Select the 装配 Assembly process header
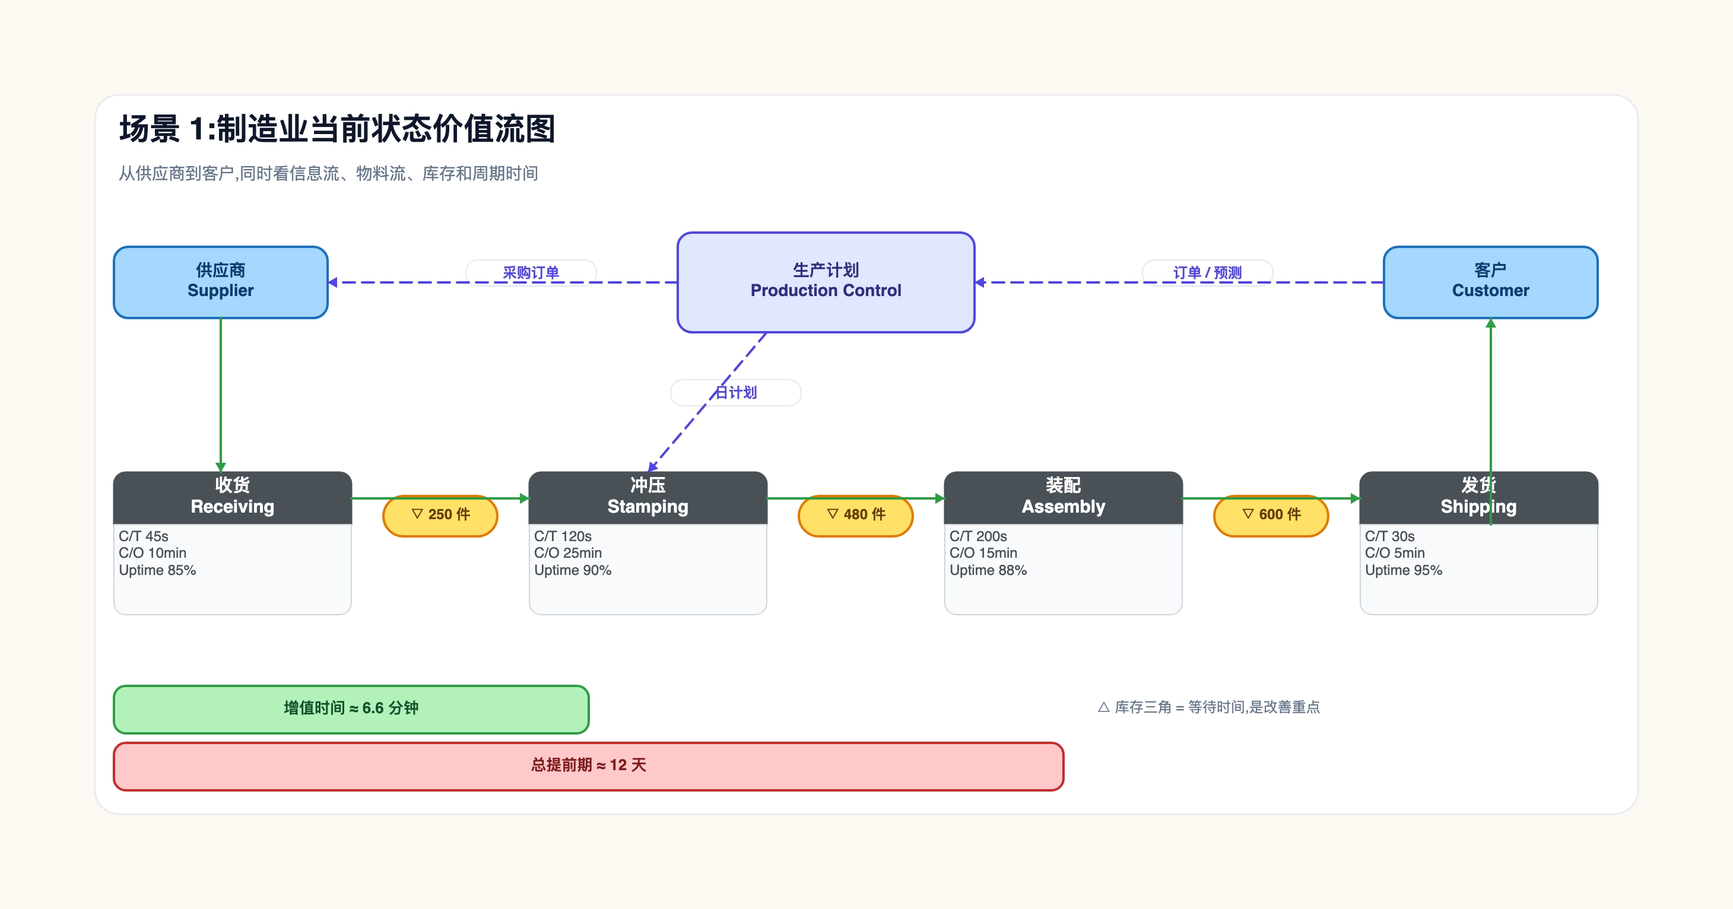 point(1063,497)
